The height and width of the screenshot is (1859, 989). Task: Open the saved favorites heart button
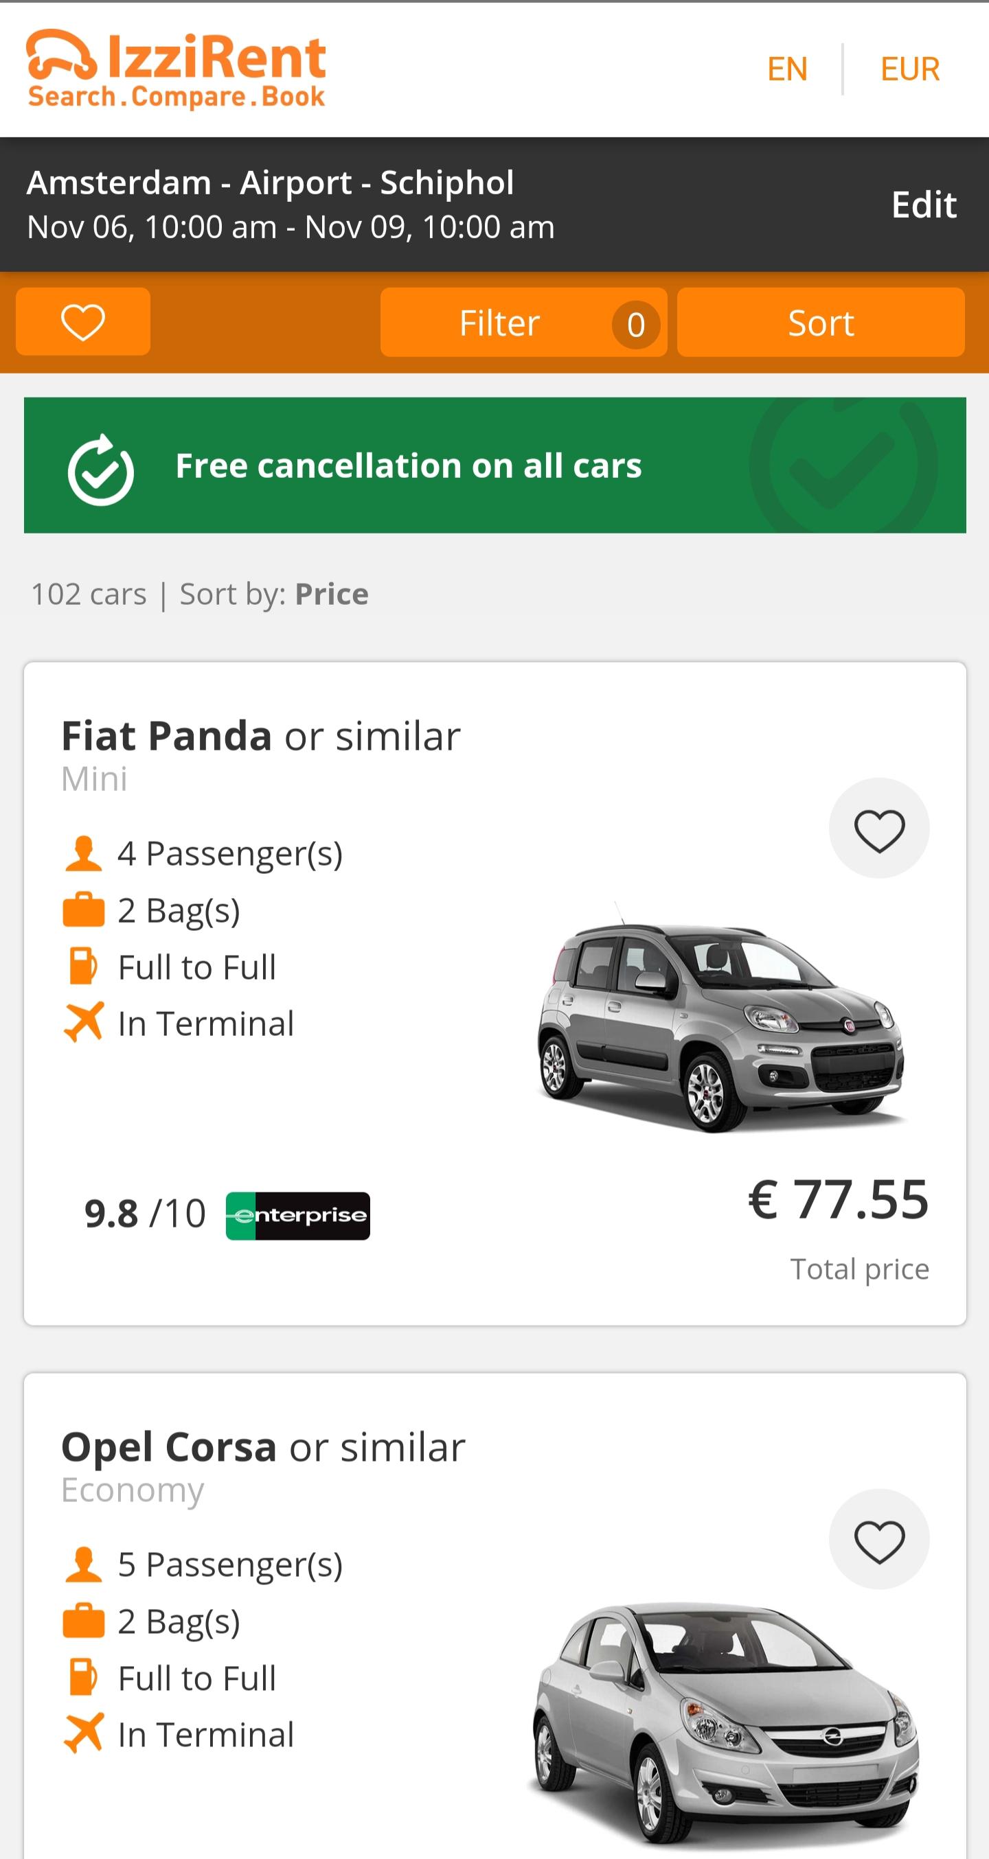click(x=83, y=322)
